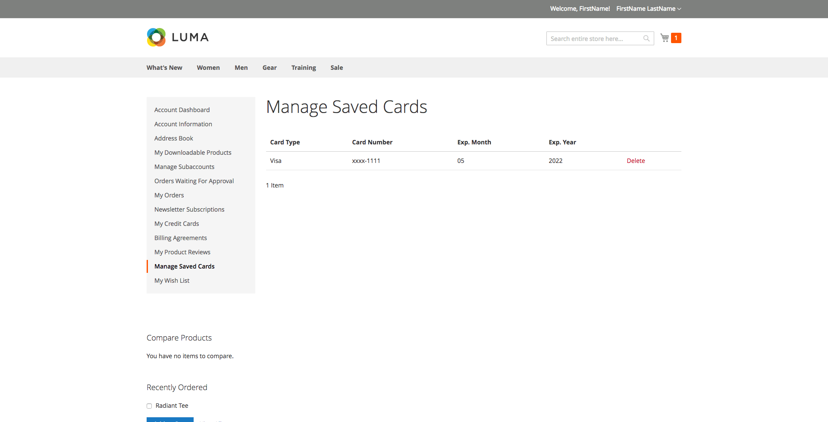Open the Gear menu
Image resolution: width=828 pixels, height=422 pixels.
[x=269, y=68]
